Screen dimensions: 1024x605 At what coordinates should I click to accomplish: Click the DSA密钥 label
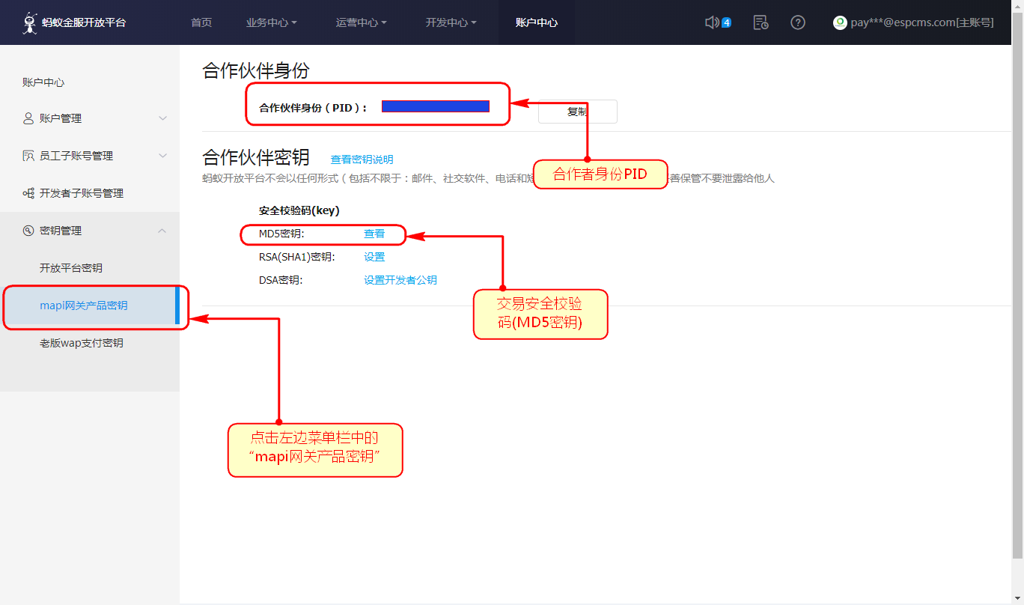[x=281, y=280]
